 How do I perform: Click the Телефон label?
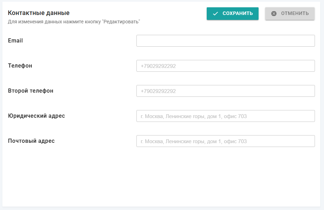[x=20, y=66]
